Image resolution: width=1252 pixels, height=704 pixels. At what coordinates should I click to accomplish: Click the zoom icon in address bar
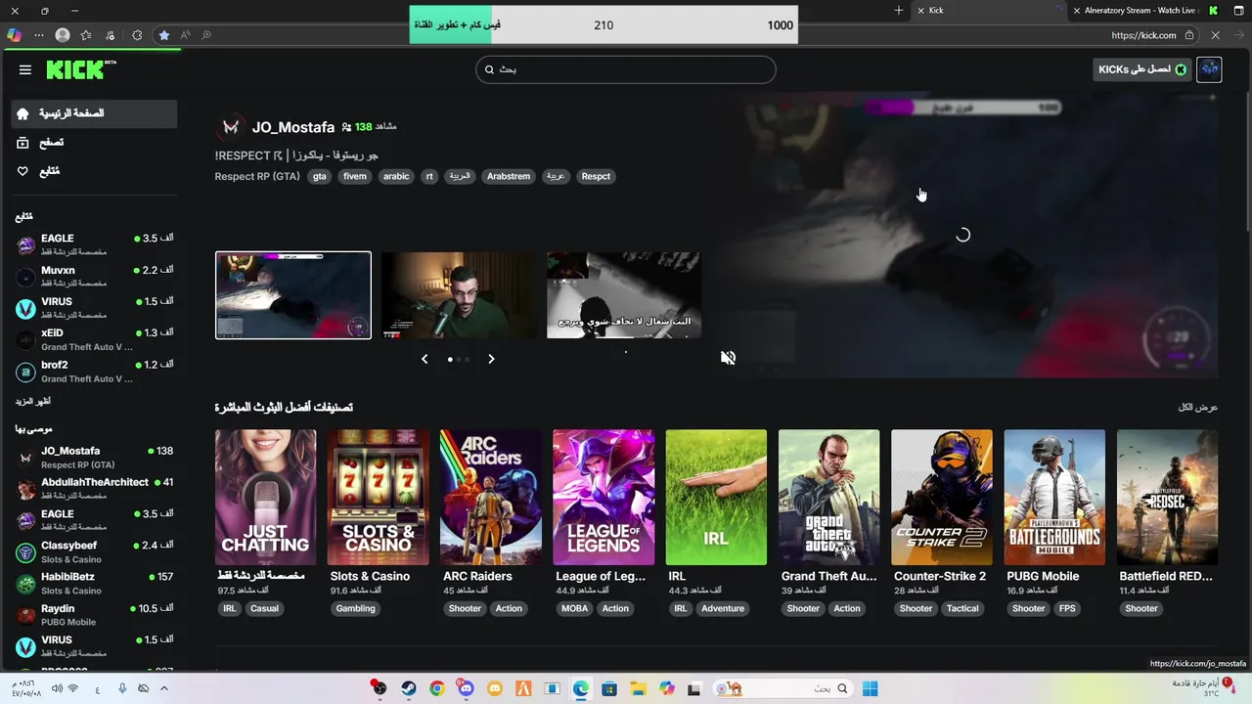tap(206, 35)
